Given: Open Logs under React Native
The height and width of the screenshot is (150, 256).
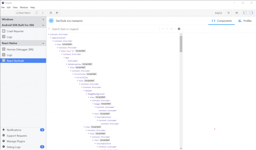Looking at the screenshot, I should (x=23, y=55).
